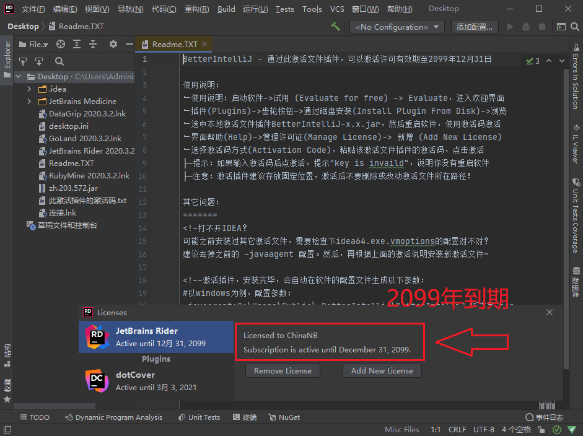Viewport: 583px width, 436px height.
Task: Expand the .idea folder
Action: tap(29, 89)
